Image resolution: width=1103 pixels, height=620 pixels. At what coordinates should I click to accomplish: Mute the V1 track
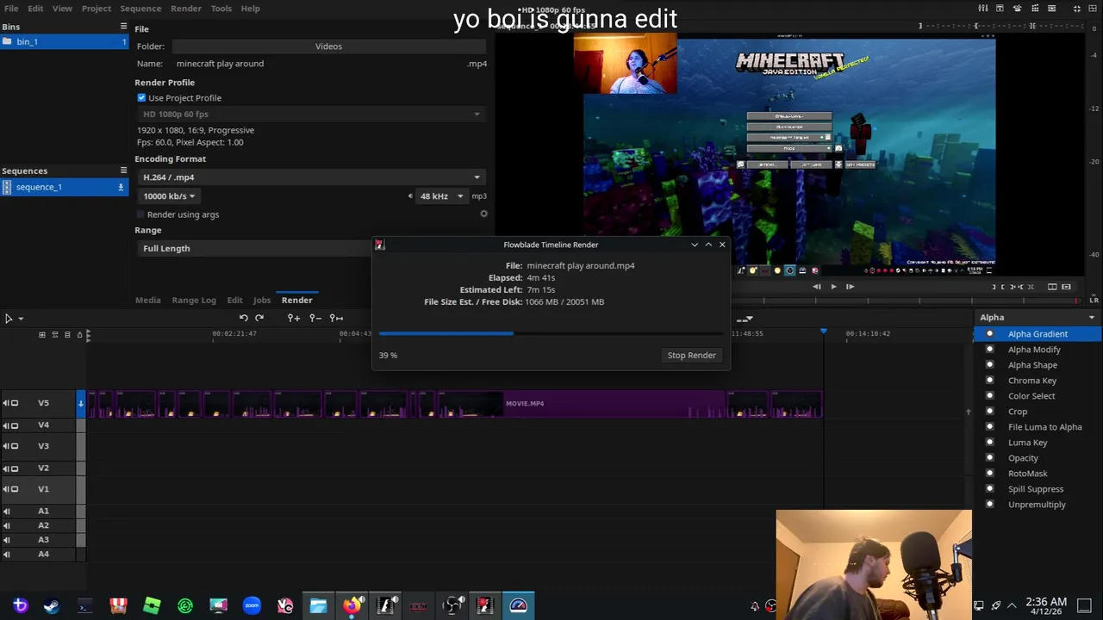click(x=6, y=489)
